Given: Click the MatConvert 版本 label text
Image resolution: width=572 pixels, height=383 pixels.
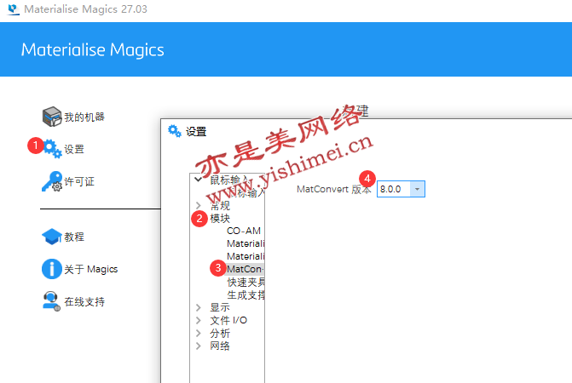Looking at the screenshot, I should [x=334, y=189].
